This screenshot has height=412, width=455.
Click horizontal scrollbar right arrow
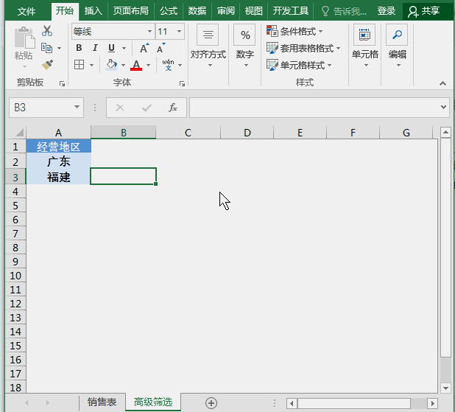pyautogui.click(x=433, y=403)
